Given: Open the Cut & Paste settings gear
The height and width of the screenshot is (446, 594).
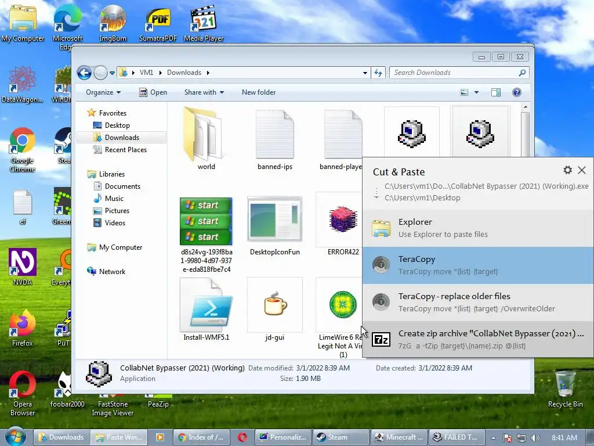Looking at the screenshot, I should [567, 170].
